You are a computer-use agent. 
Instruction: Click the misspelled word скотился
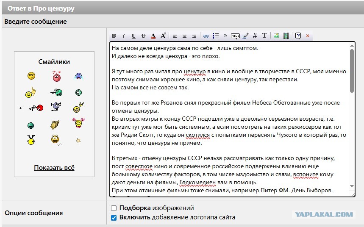click(197, 135)
